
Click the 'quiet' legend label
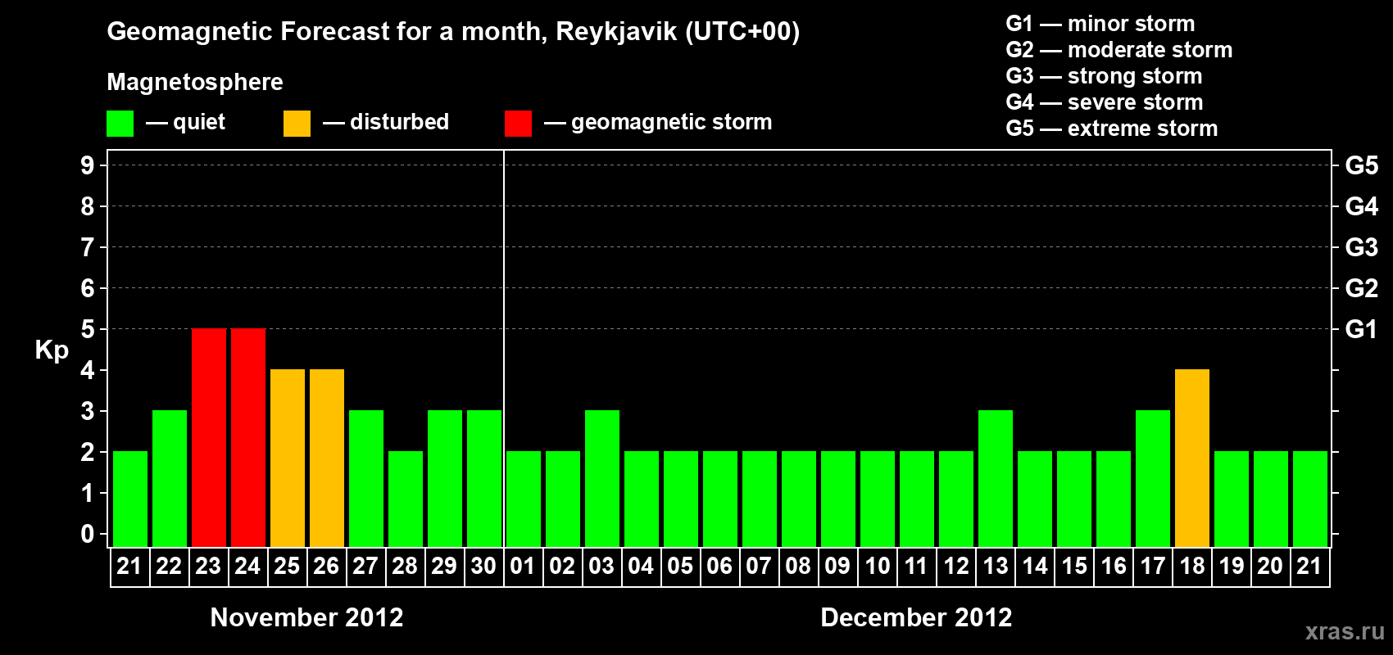click(199, 123)
